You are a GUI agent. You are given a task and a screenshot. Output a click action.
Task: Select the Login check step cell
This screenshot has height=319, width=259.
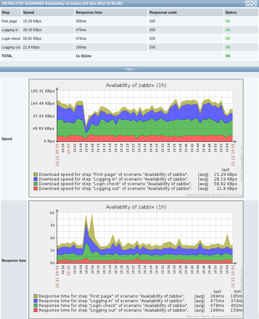click(11, 38)
